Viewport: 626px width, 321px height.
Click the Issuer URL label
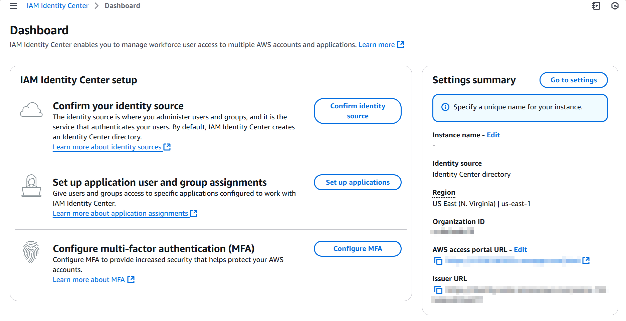[450, 279]
